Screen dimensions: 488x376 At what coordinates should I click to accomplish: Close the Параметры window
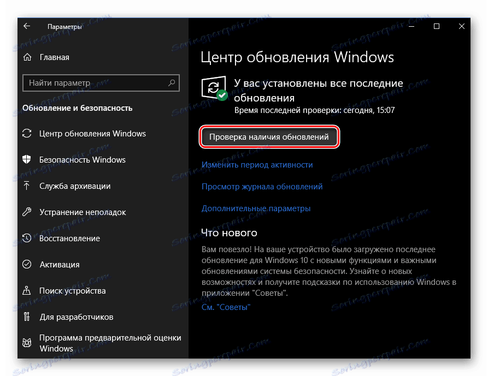[462, 26]
